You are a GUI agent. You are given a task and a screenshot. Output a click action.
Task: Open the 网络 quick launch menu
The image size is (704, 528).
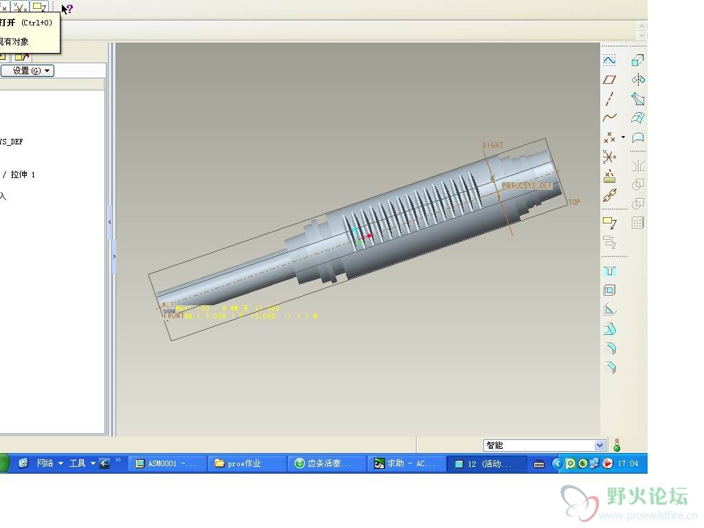[x=49, y=463]
